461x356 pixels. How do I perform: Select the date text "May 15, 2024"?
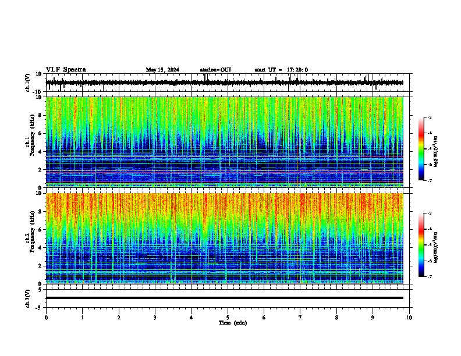(162, 70)
